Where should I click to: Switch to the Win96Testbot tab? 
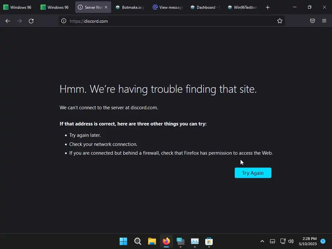coord(241,7)
